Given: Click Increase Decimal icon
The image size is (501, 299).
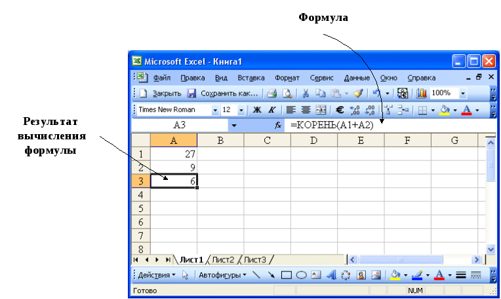Looking at the screenshot, I should coord(355,110).
